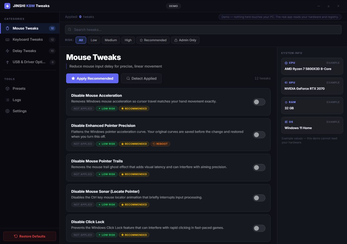
Task: Go to the Delay Tweaks category
Action: click(30, 51)
